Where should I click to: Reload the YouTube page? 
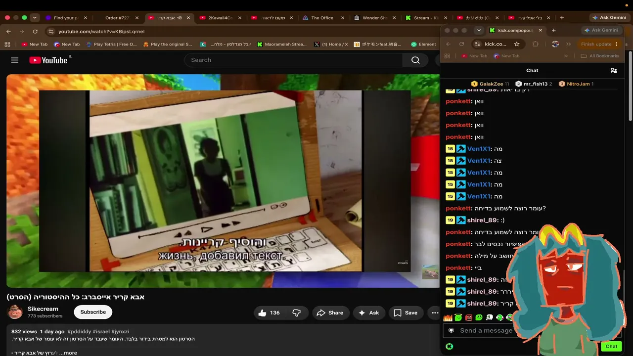pyautogui.click(x=35, y=31)
